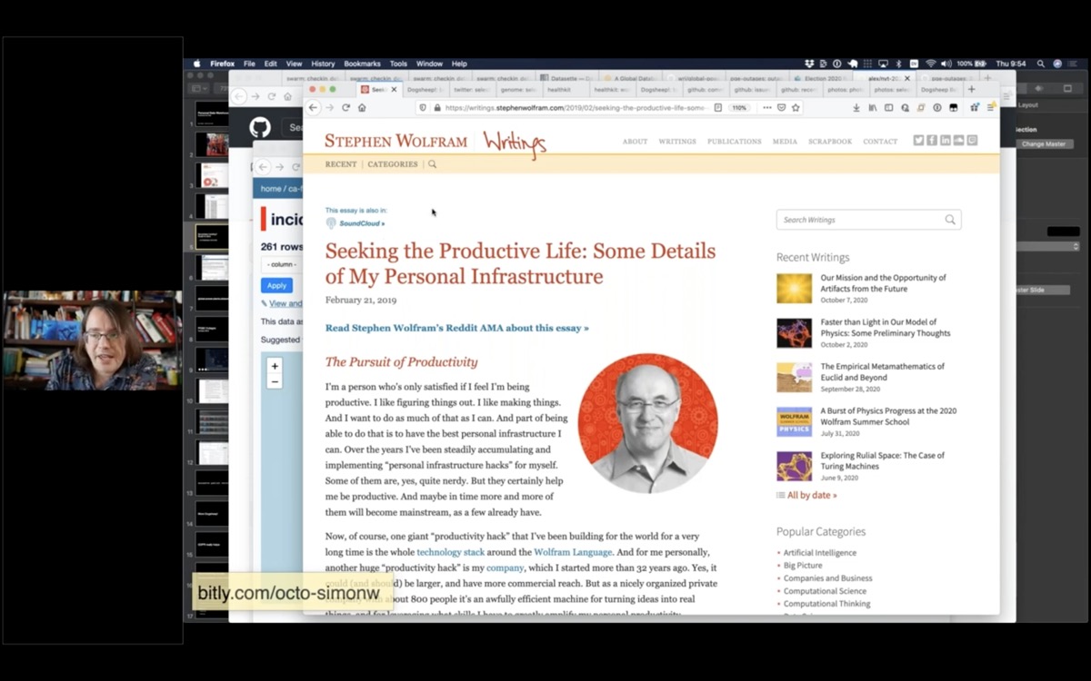
Task: Reload the Stephen Wolfram page
Action: pyautogui.click(x=345, y=107)
